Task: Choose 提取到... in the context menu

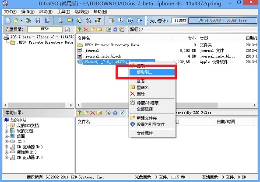Action: point(152,72)
